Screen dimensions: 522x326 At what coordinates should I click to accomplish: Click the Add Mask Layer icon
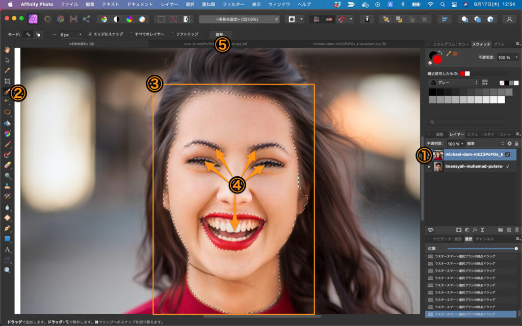coord(458,230)
